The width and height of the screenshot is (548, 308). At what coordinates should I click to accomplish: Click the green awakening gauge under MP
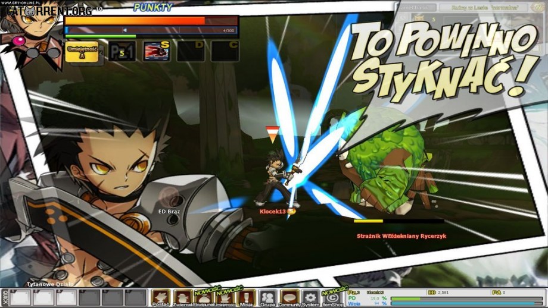point(101,36)
